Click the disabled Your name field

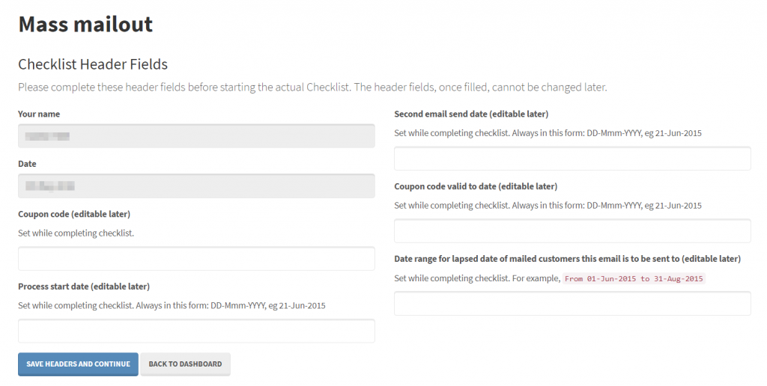(x=197, y=136)
